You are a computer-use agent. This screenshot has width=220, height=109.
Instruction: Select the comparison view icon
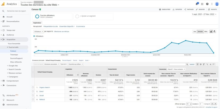tap(207, 64)
